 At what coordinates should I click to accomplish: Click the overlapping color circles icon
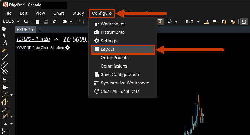232,21
